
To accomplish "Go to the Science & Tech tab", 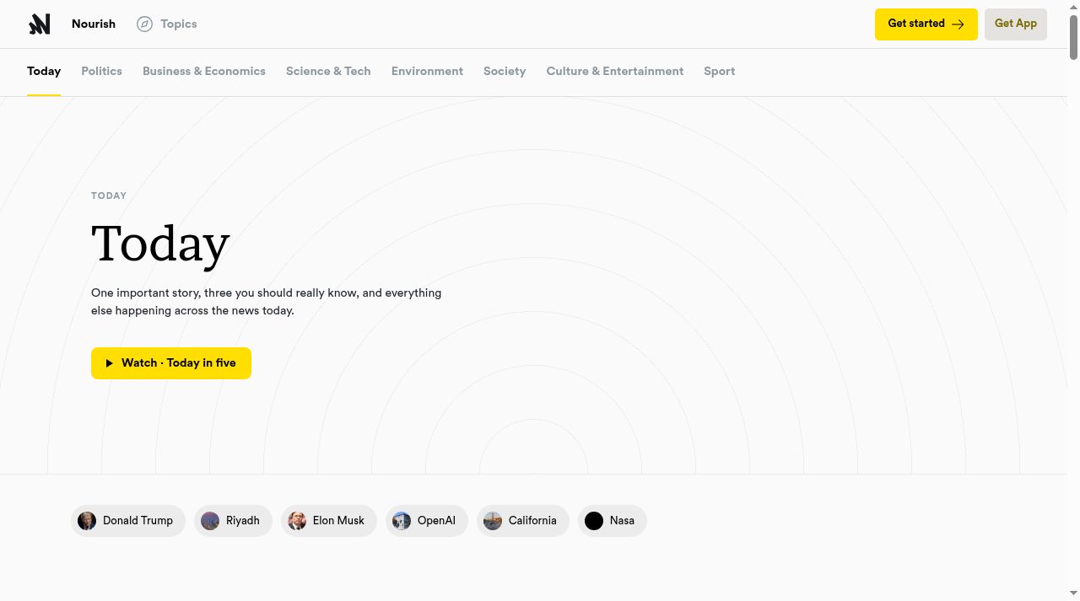I will tap(328, 72).
